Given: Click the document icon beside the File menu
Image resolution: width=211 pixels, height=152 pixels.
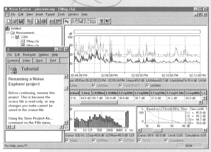Looking at the screenshot, I should (x=7, y=14).
